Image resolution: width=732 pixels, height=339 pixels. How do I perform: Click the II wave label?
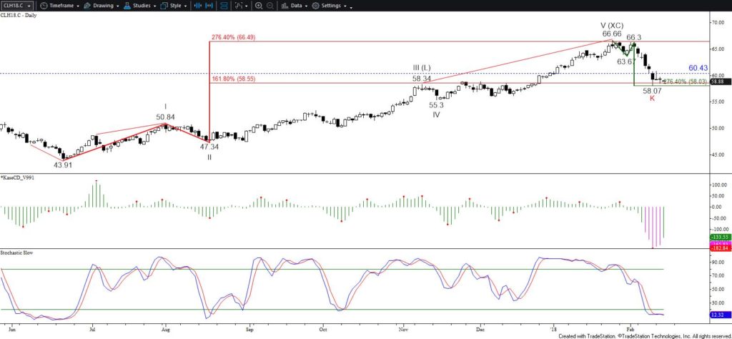[x=209, y=157]
